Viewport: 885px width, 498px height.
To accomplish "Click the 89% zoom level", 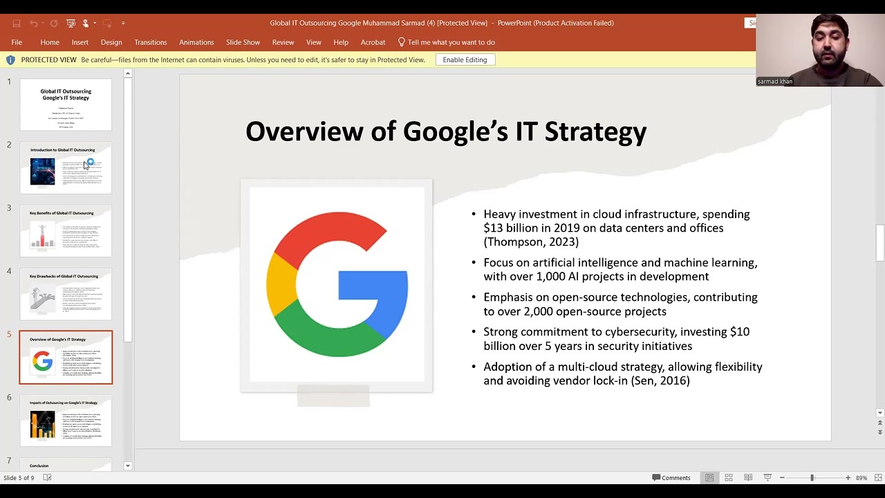I will [x=861, y=478].
